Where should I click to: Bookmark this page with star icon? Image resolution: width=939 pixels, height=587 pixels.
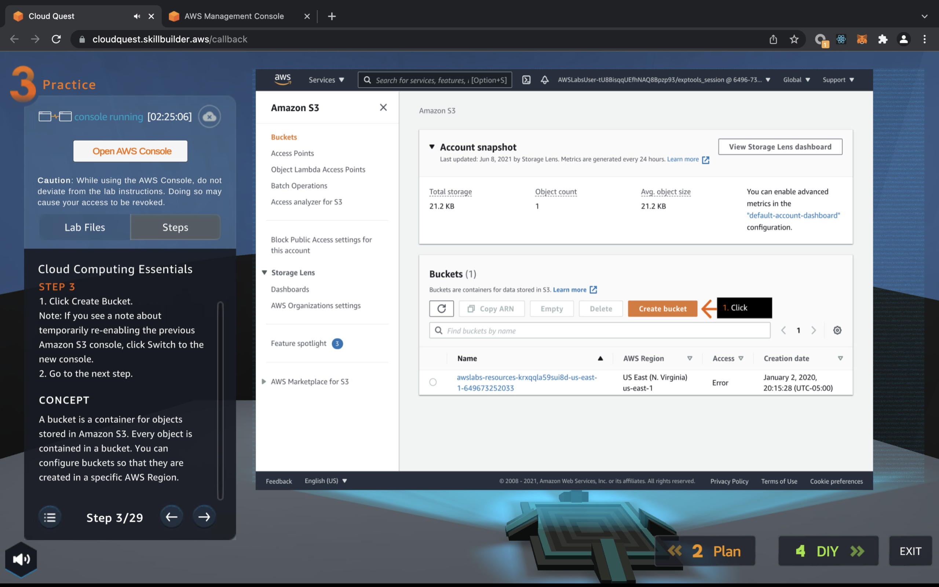click(x=794, y=39)
